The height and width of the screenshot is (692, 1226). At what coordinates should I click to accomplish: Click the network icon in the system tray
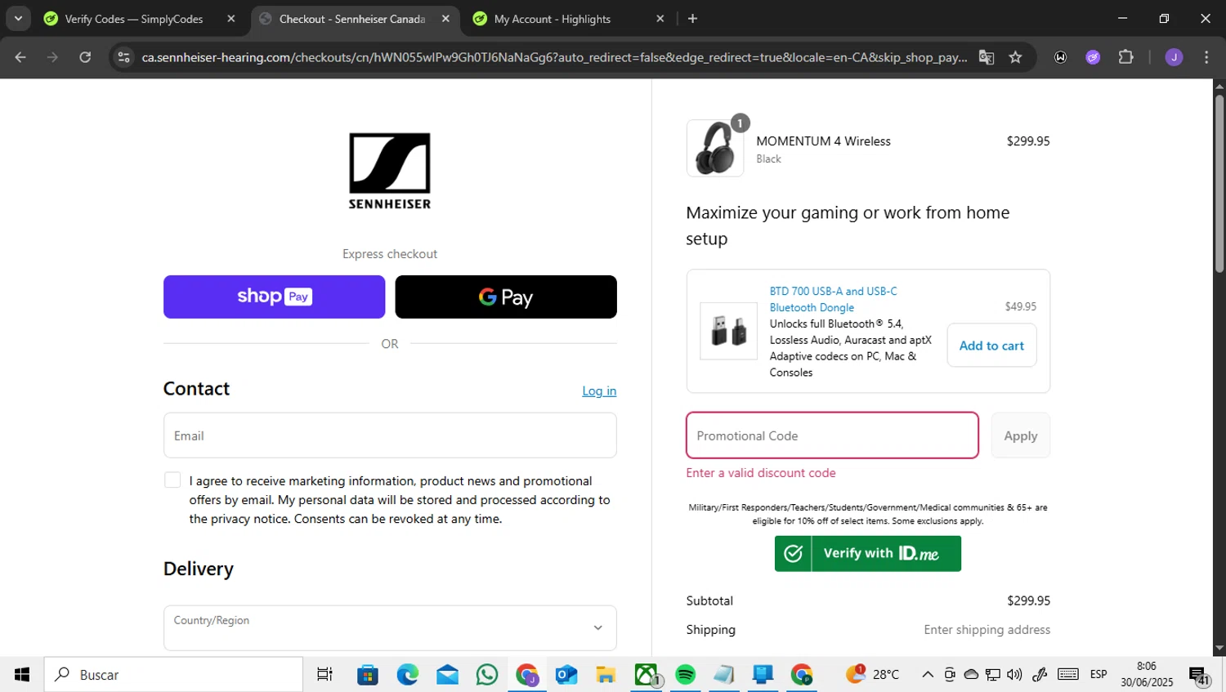point(992,675)
